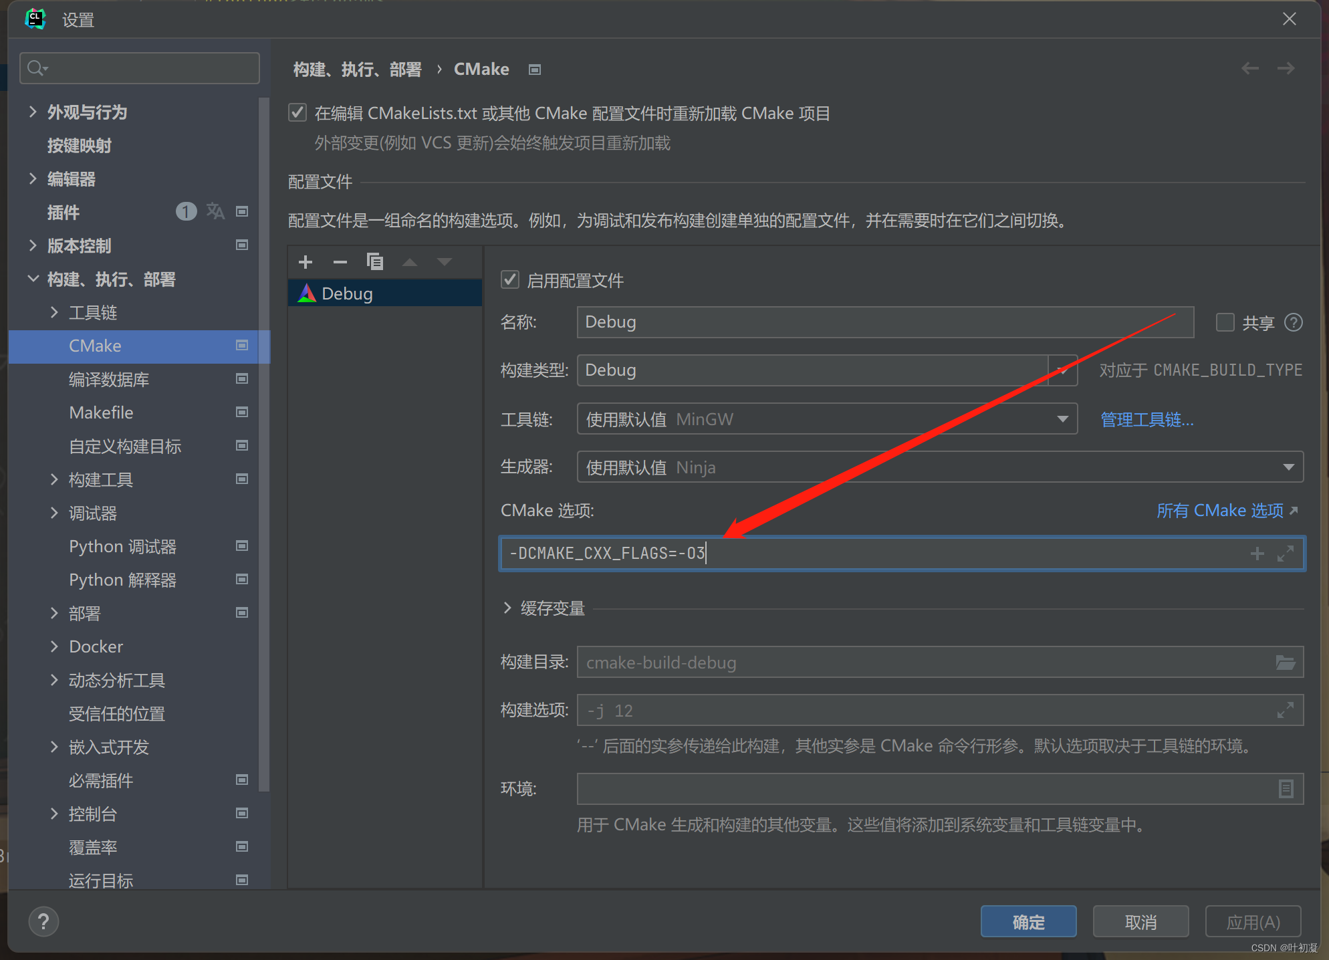Add a new CMake profile
The image size is (1329, 960).
click(305, 261)
